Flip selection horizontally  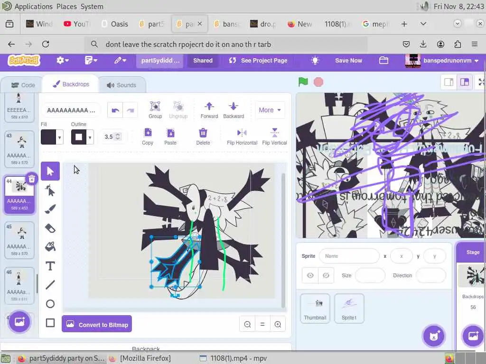coord(242,136)
